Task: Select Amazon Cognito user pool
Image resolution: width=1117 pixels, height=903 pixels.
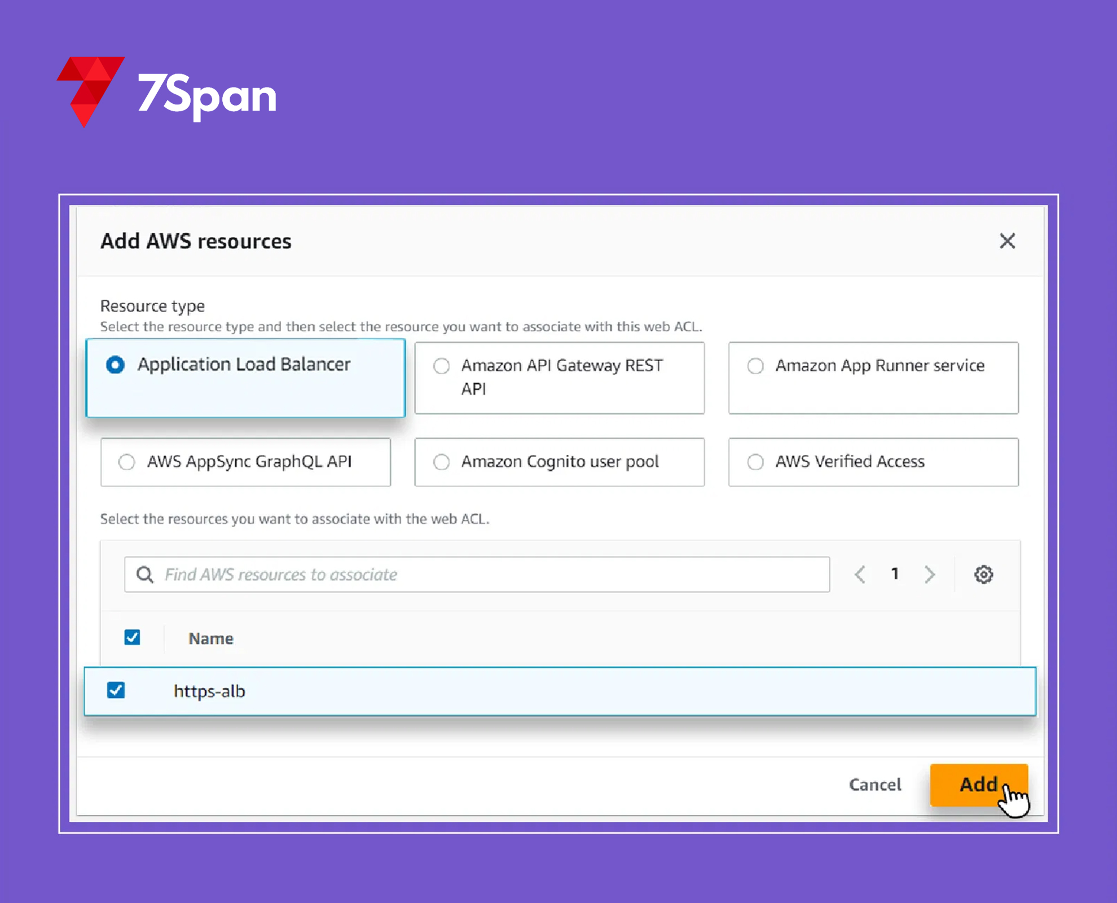Action: (x=559, y=462)
